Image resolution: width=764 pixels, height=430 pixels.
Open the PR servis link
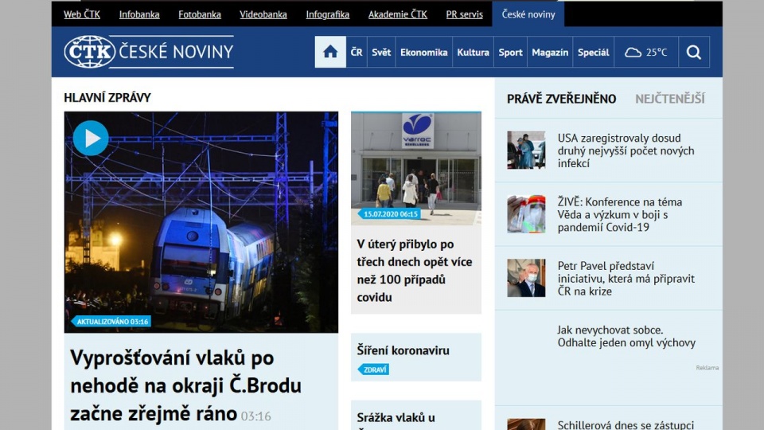click(x=464, y=14)
